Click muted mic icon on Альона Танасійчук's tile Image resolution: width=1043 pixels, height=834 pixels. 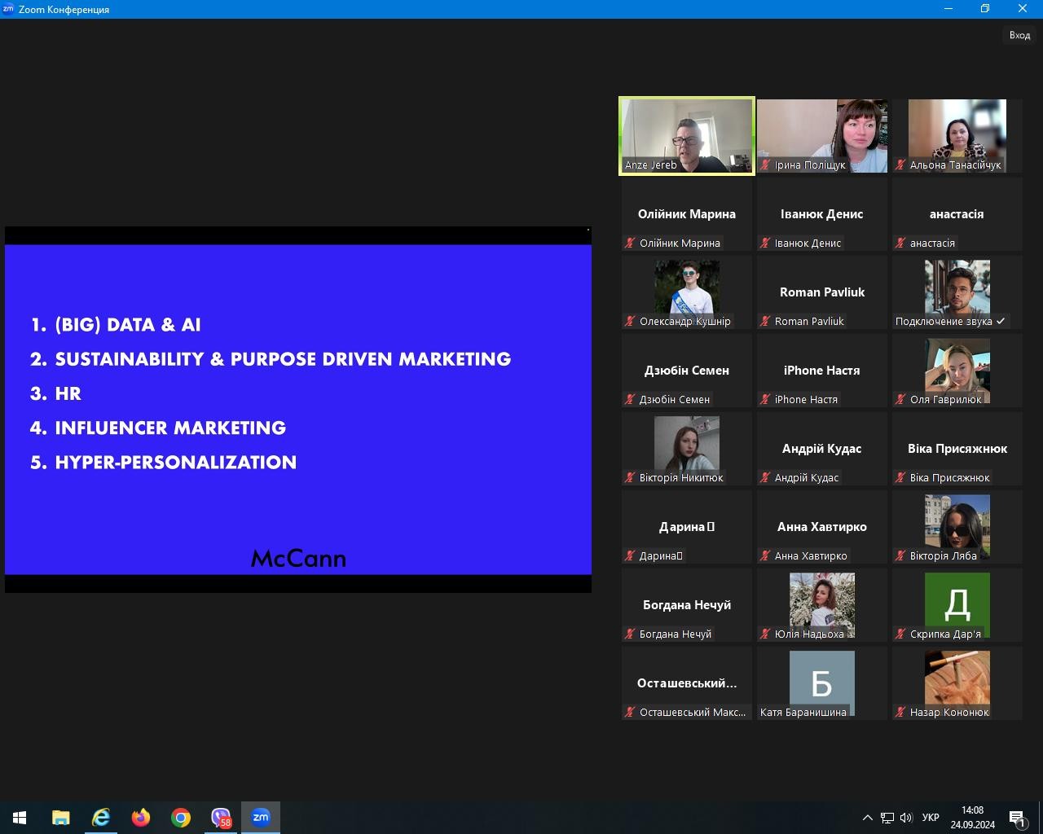900,165
